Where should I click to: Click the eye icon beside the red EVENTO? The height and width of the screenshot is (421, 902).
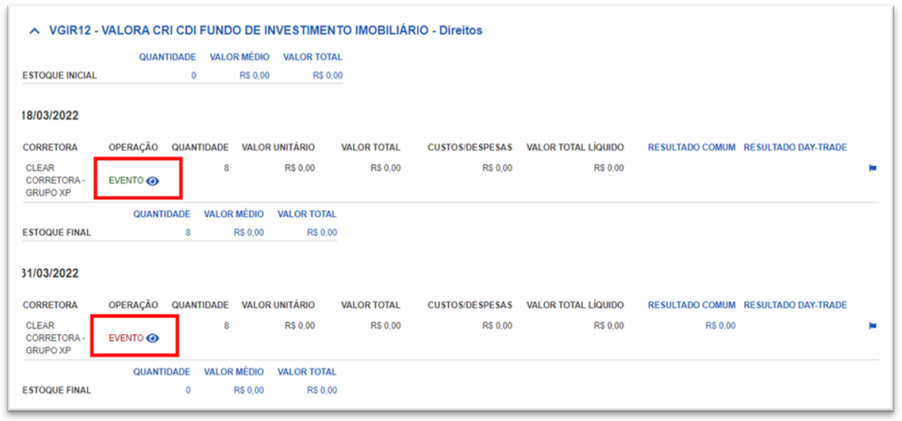pos(153,338)
